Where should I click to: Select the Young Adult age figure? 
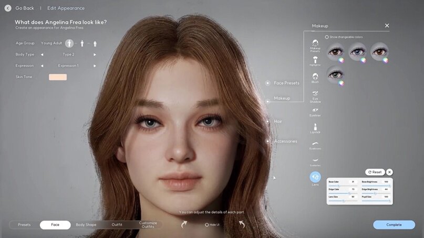[x=69, y=43]
